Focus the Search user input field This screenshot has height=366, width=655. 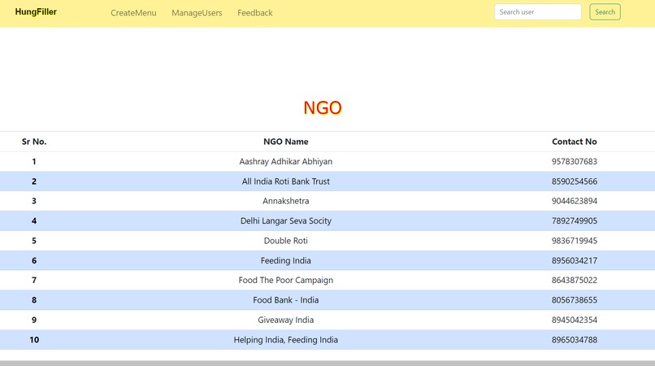538,11
